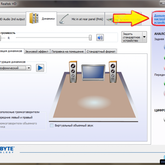The width and height of the screenshot is (165, 165).
Task: Click Задать стандартное устройство button
Action: coord(132,37)
